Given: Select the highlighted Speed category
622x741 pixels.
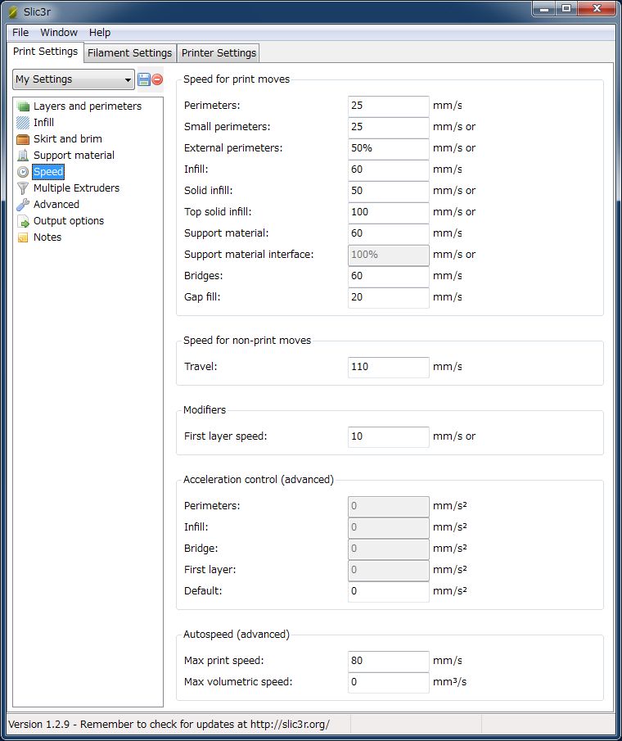Looking at the screenshot, I should pos(48,172).
